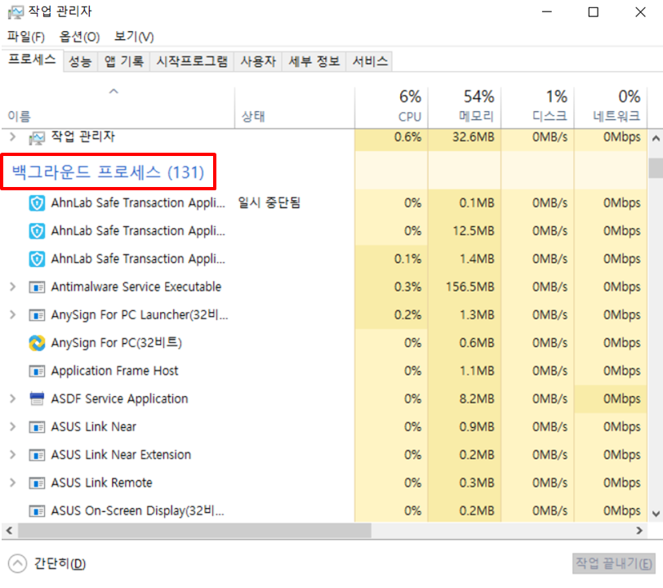Click the horizontal scrollbar left arrow
The height and width of the screenshot is (588, 663).
(x=9, y=531)
